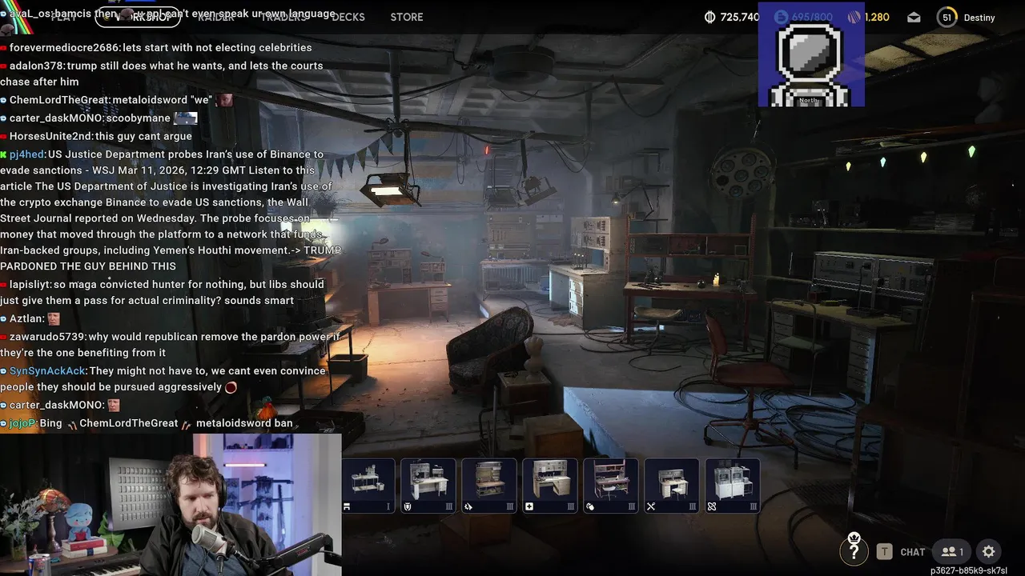The image size is (1025, 576).
Task: Switch to the DECKS tab
Action: (x=348, y=17)
